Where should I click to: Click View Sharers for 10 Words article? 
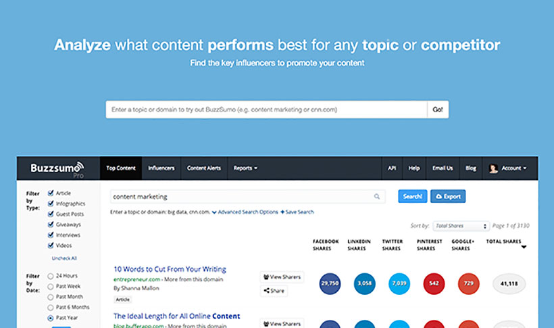tap(282, 277)
